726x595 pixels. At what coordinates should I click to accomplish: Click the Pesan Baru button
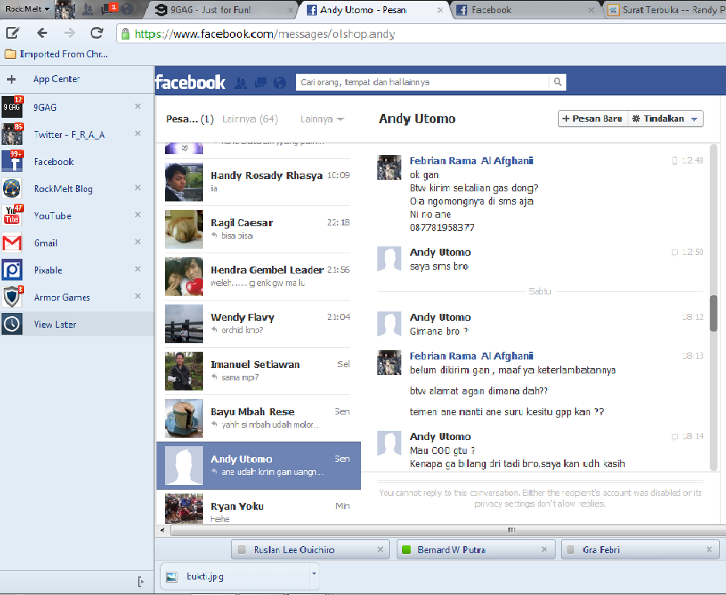pyautogui.click(x=593, y=119)
